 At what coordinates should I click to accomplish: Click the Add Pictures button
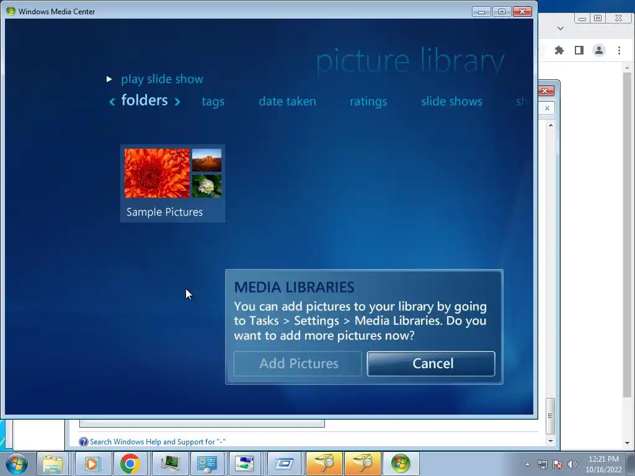click(x=298, y=363)
